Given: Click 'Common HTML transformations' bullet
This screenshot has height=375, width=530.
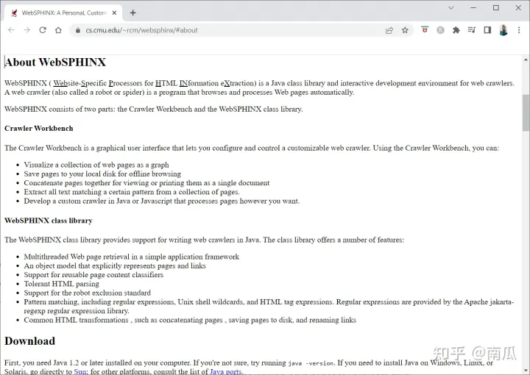Looking at the screenshot, I should [190, 320].
